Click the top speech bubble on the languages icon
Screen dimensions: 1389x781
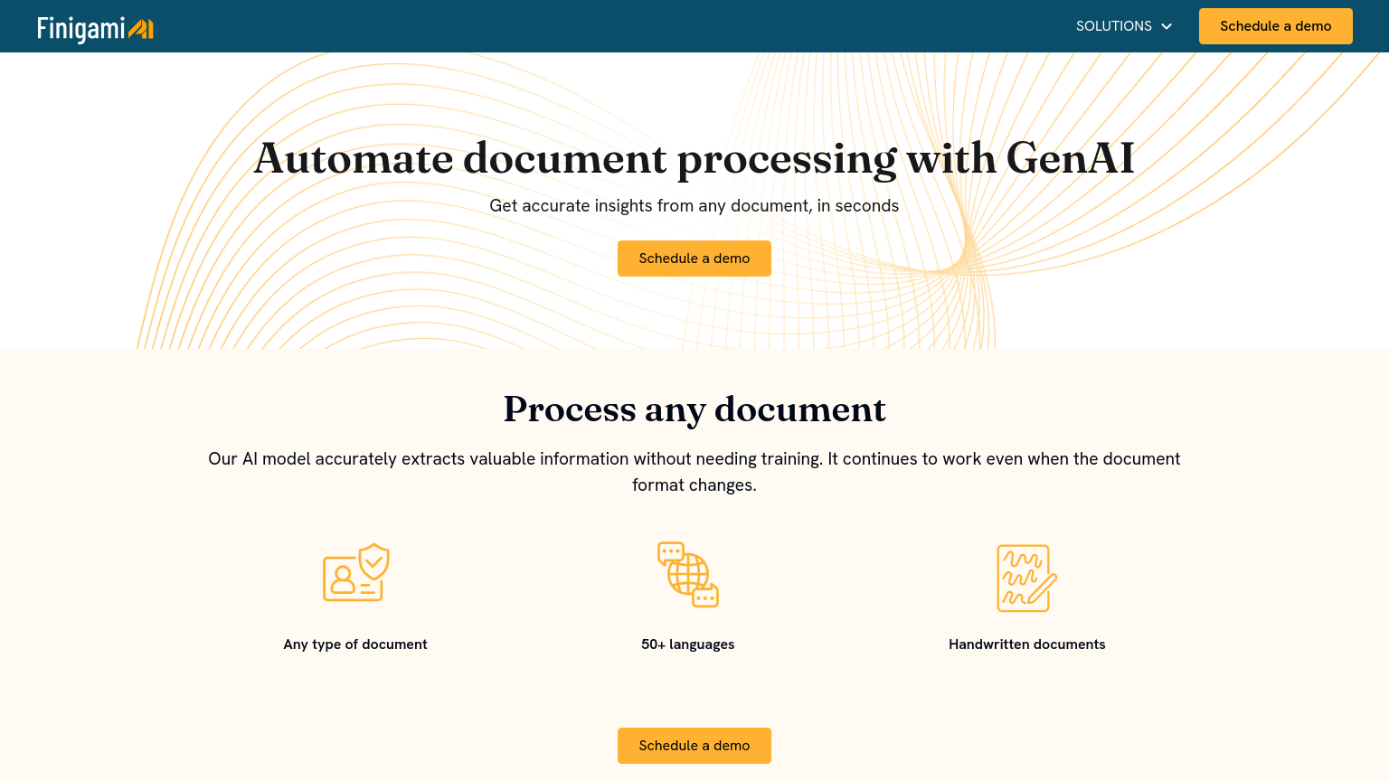pos(671,551)
